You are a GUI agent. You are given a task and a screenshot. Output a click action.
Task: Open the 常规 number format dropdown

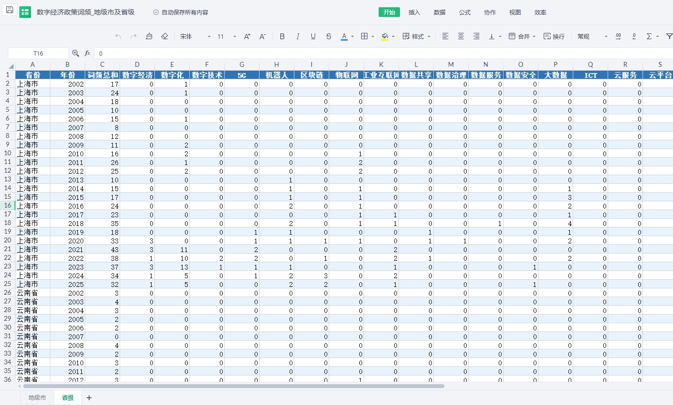(592, 36)
